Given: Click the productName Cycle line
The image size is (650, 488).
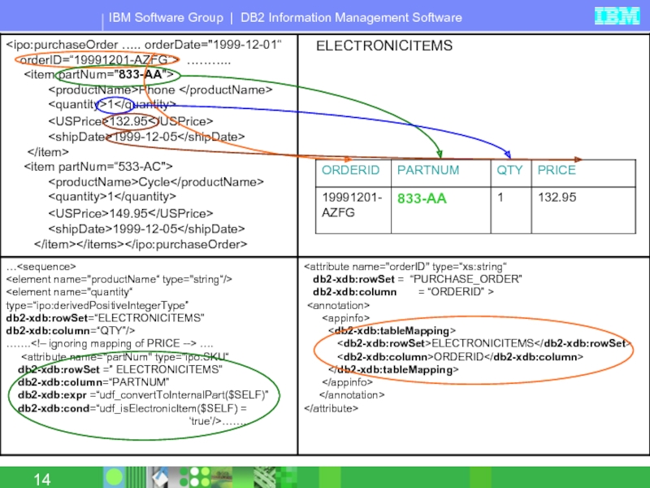Looking at the screenshot, I should click(156, 181).
